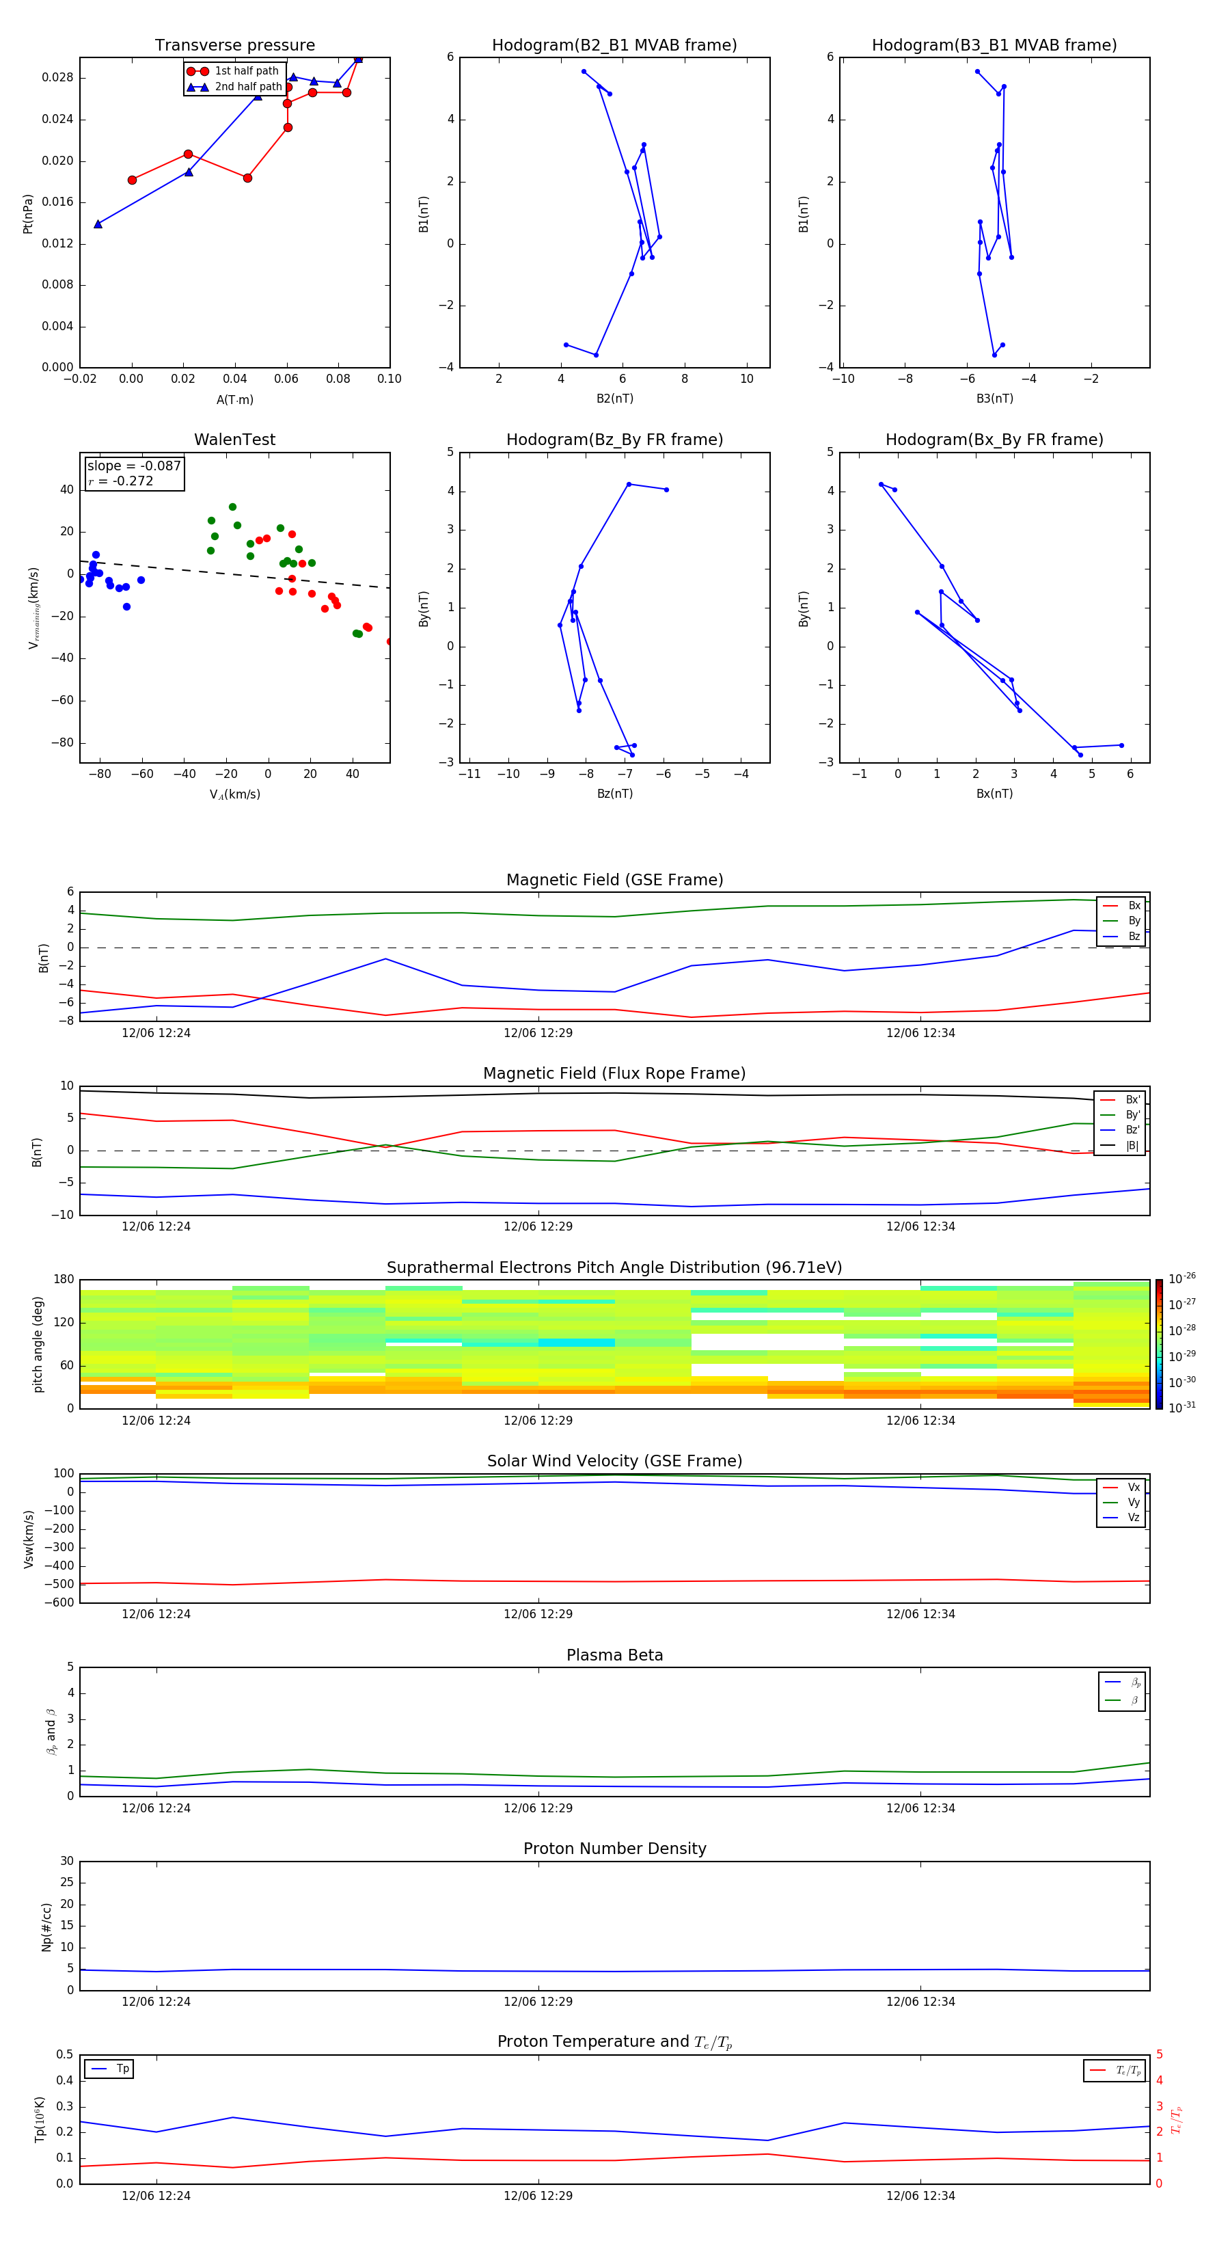This screenshot has height=2256, width=1230.
Task: Click the "Pt(nPa)" y-axis label
Action: (x=27, y=214)
